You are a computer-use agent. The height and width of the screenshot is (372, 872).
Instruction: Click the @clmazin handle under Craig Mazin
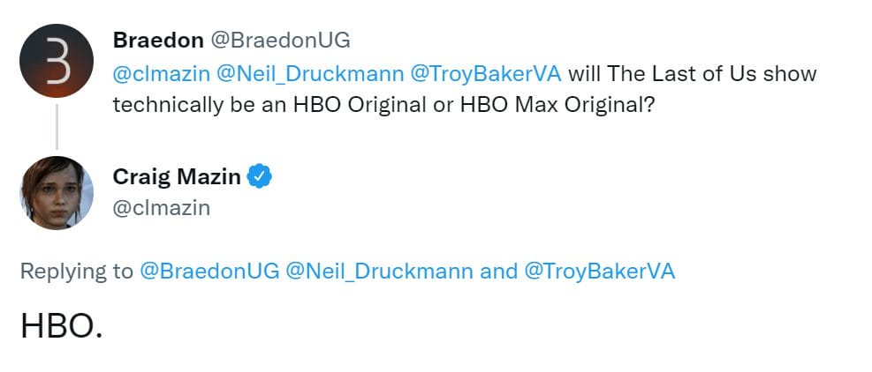coord(161,207)
